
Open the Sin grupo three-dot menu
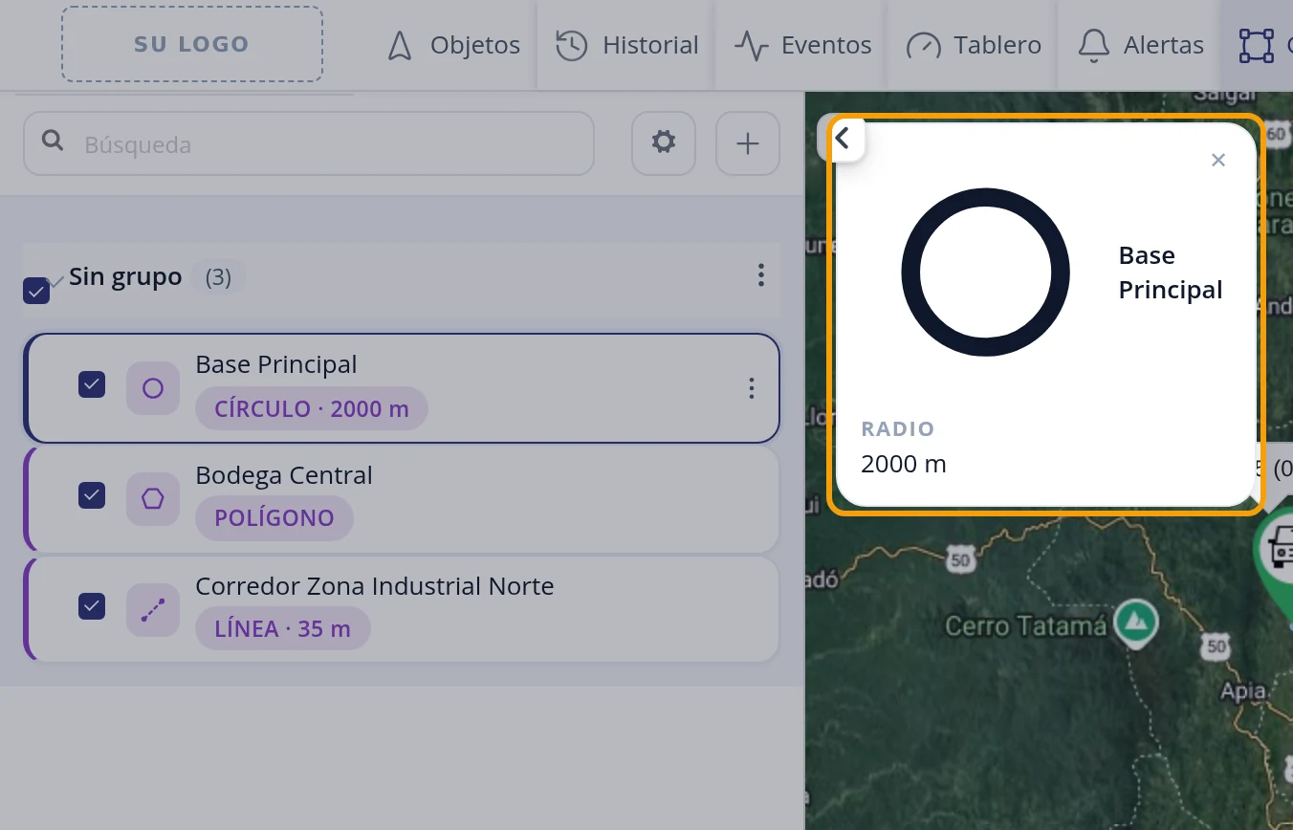(761, 275)
